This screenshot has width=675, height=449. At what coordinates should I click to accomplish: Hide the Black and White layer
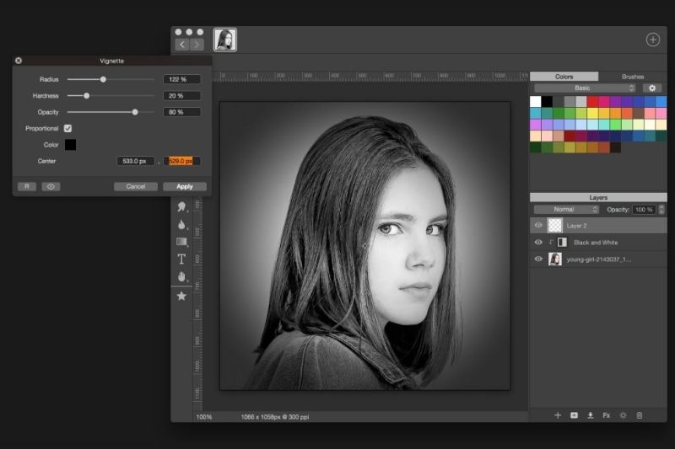(x=538, y=243)
